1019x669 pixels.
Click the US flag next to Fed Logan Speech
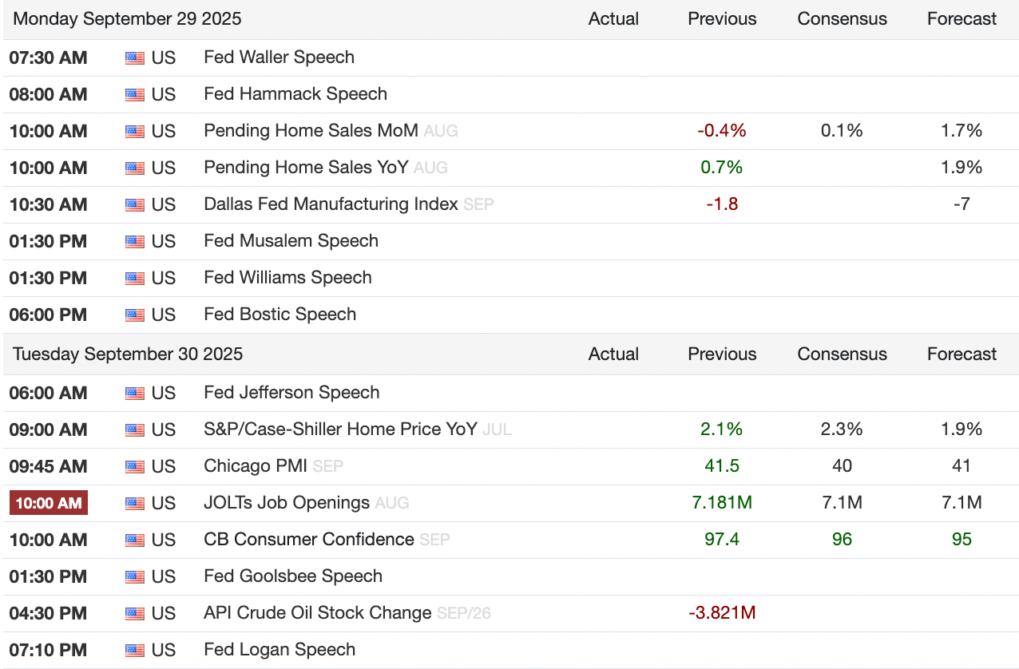[134, 651]
